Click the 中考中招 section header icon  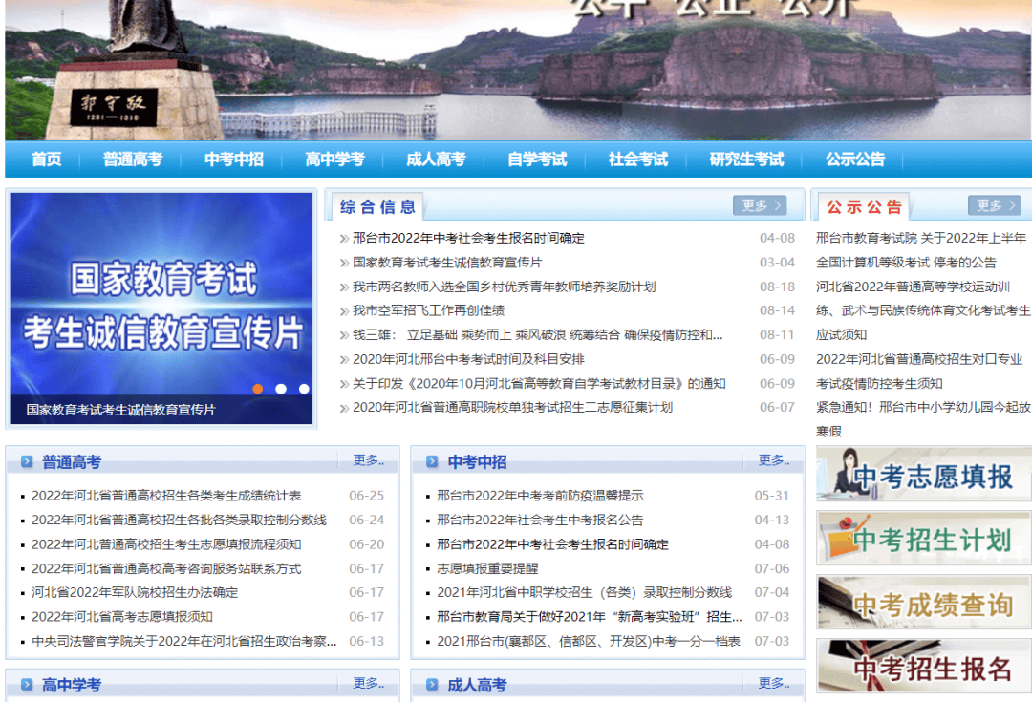click(432, 462)
